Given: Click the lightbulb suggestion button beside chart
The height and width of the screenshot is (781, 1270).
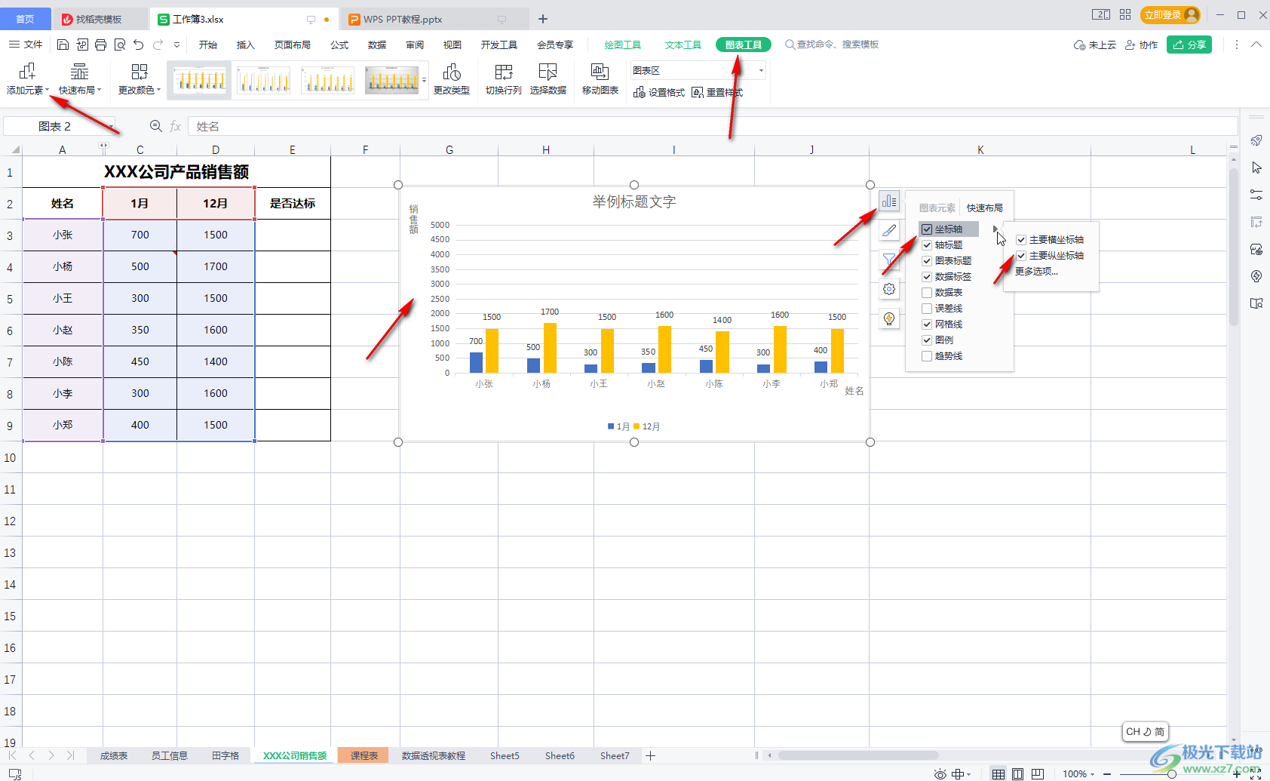Looking at the screenshot, I should tap(889, 318).
